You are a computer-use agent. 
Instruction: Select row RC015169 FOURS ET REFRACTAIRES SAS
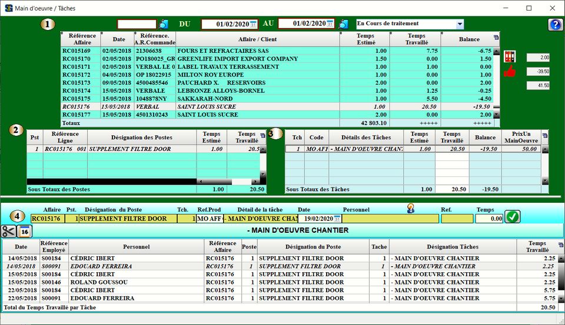(277, 51)
